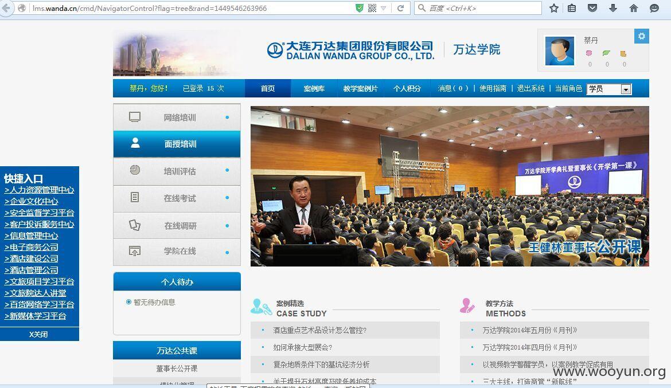Screen dimensions: 671x388
Task: Open 百货网络学习平台 quick link
Action: 40,304
